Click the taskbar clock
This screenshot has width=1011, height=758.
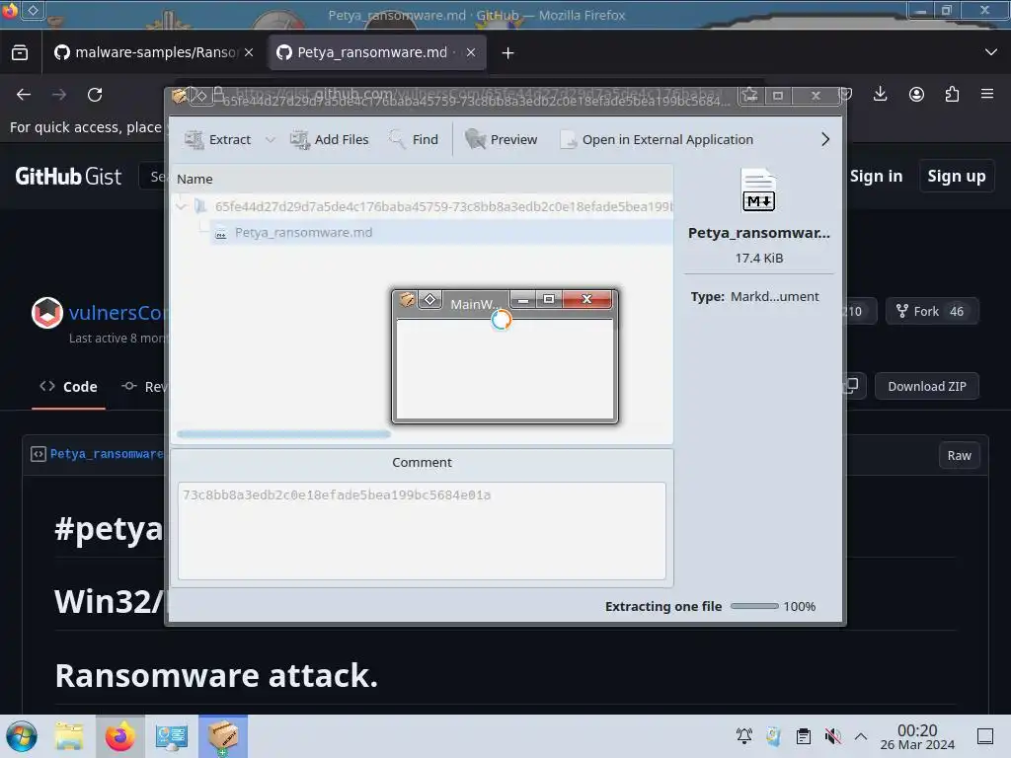point(917,736)
